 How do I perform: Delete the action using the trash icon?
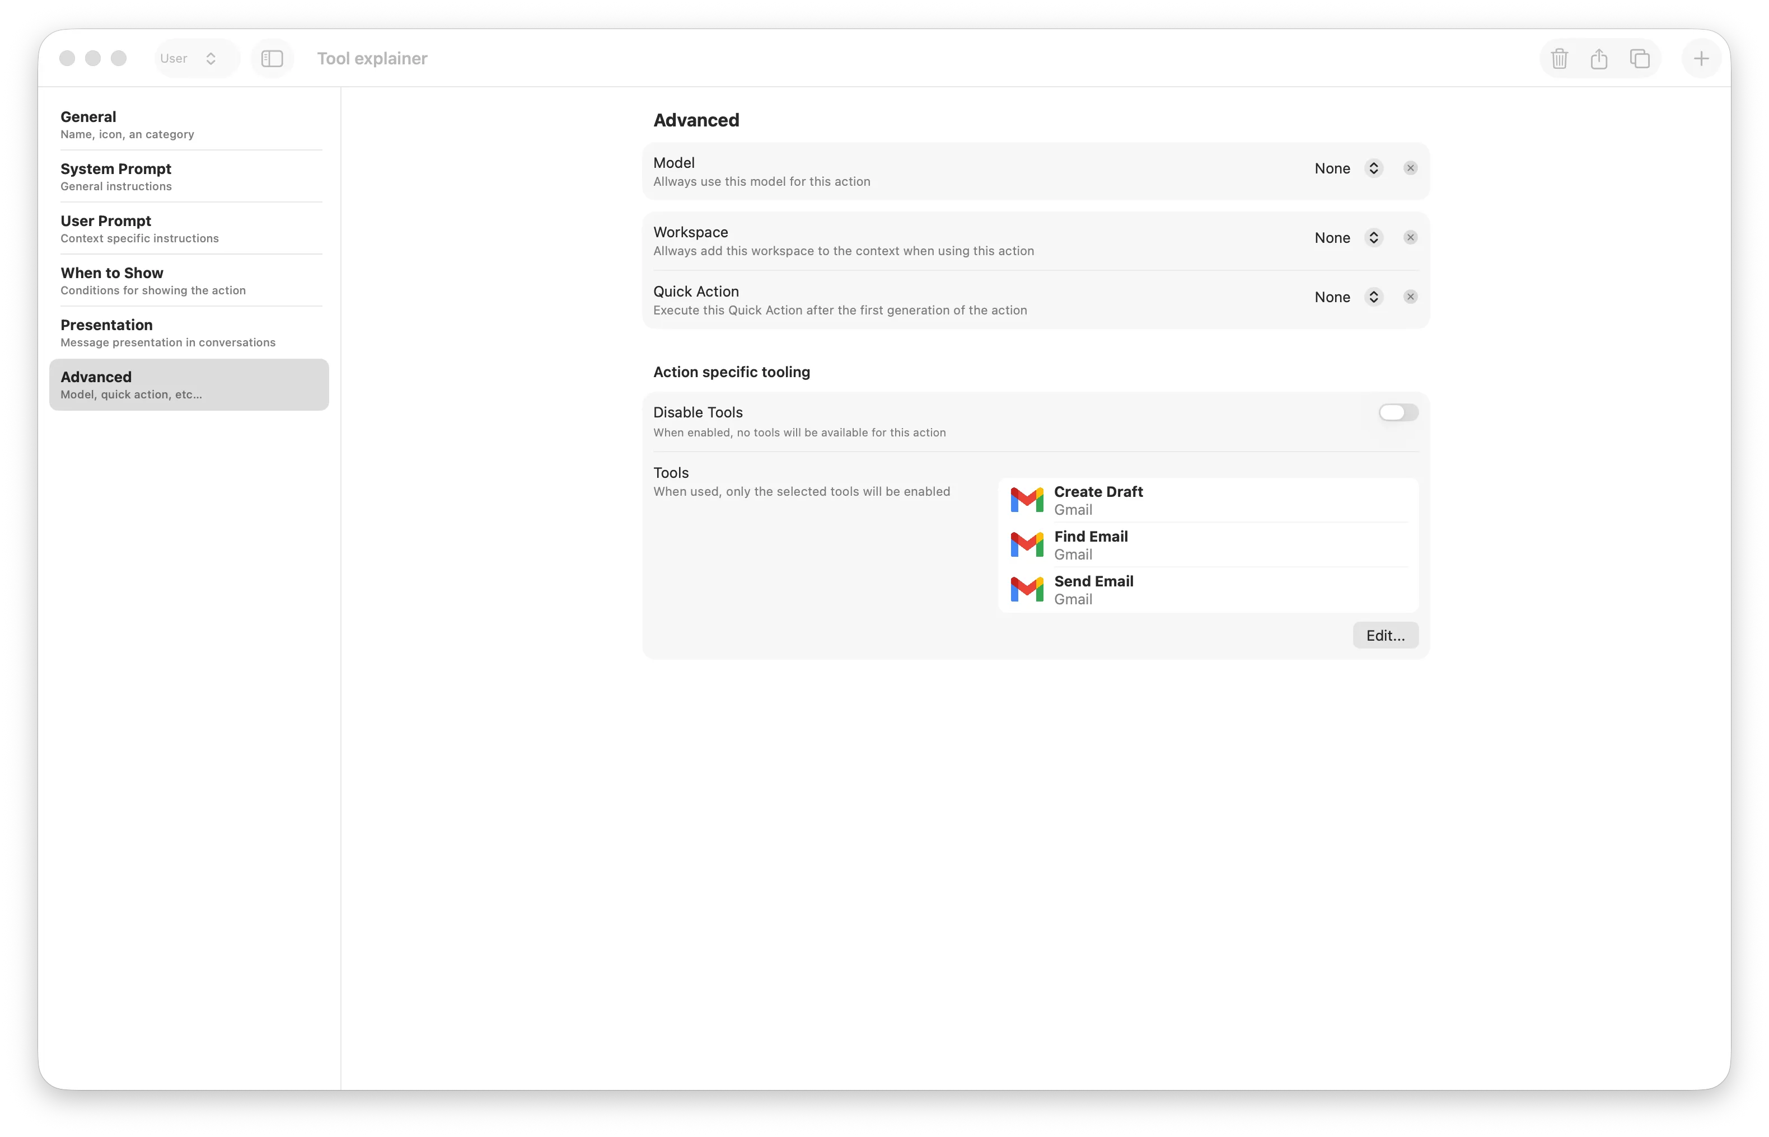pyautogui.click(x=1559, y=58)
